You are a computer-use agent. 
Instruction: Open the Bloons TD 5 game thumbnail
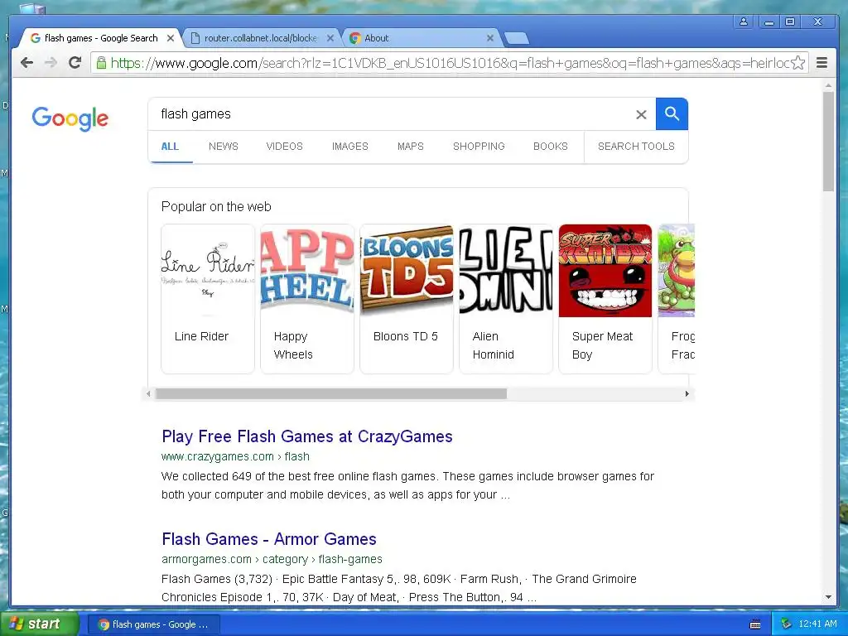407,298
